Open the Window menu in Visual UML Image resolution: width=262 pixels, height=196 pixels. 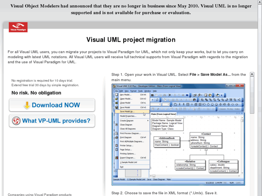click(x=147, y=91)
